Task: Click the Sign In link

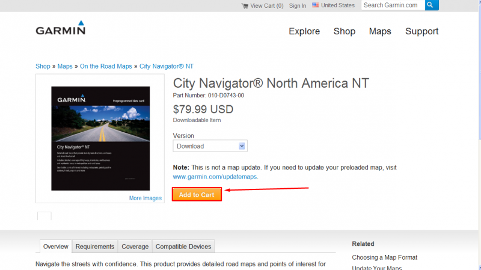Action: tap(297, 5)
